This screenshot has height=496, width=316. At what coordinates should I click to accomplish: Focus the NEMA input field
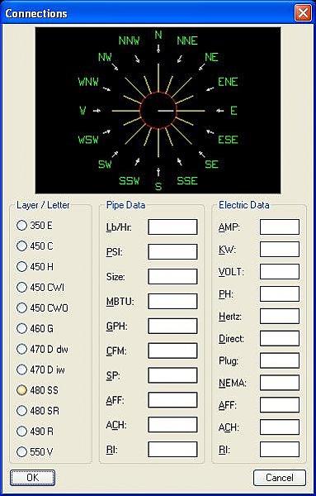(280, 383)
